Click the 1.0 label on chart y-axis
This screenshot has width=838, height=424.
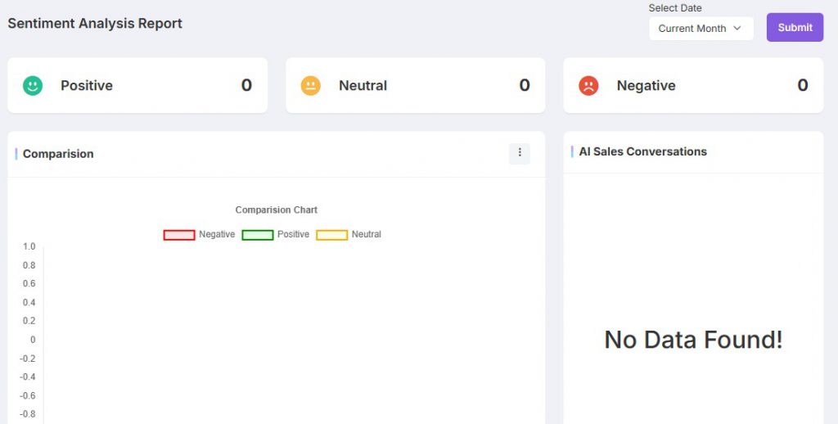(29, 246)
